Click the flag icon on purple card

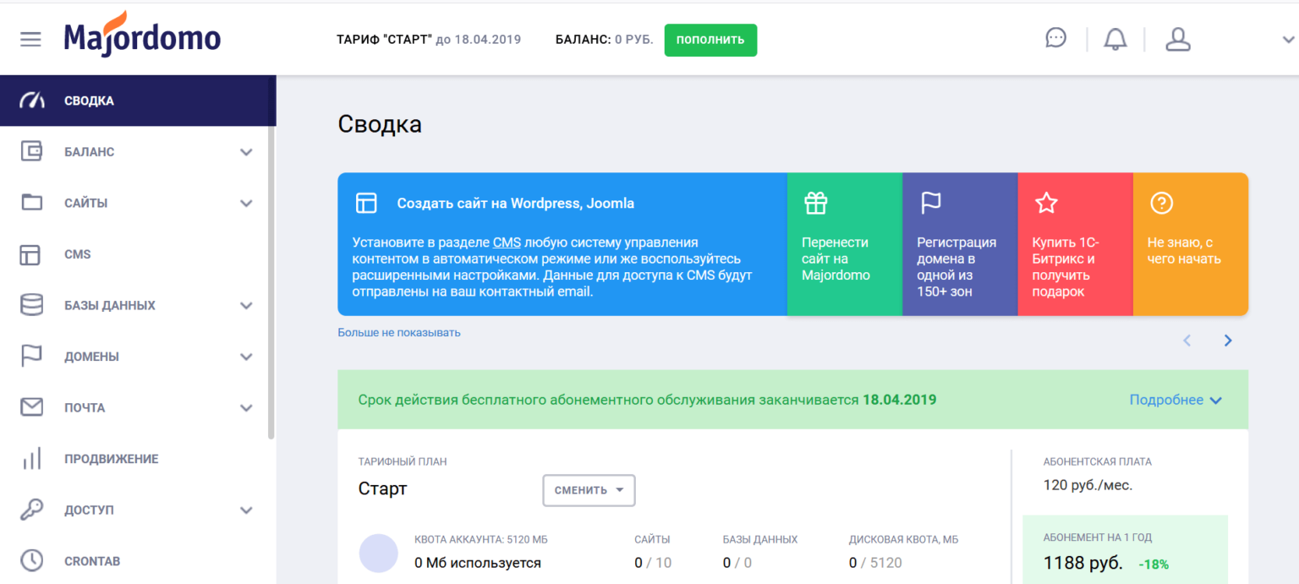pyautogui.click(x=930, y=203)
